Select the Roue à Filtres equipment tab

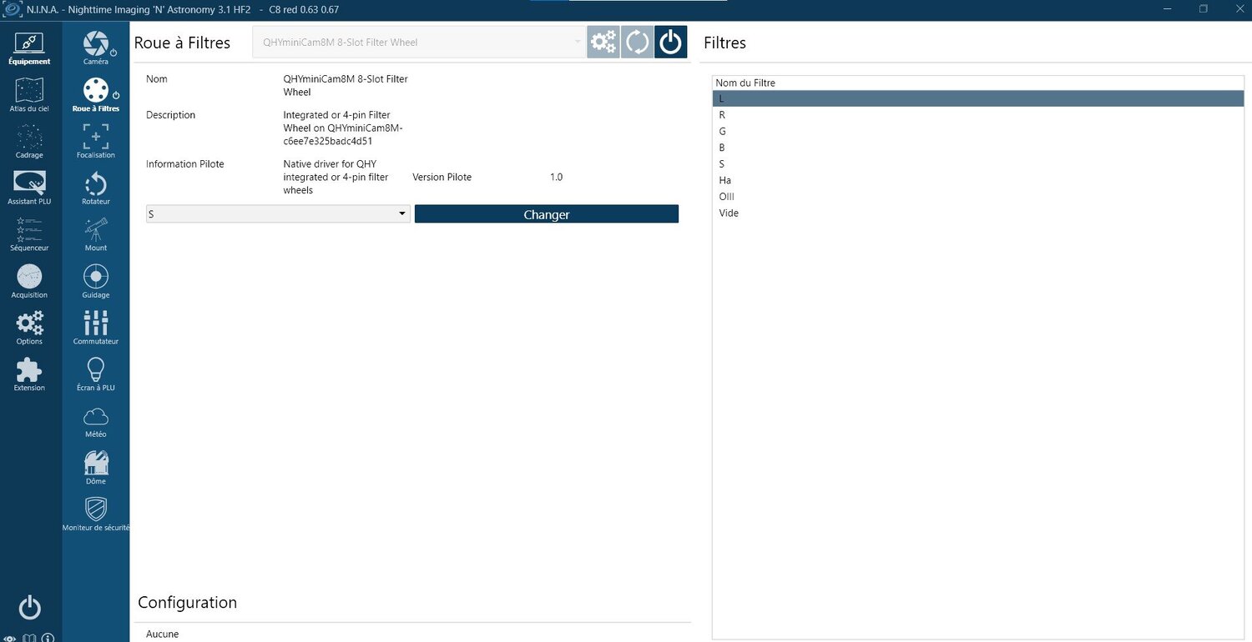pos(96,95)
